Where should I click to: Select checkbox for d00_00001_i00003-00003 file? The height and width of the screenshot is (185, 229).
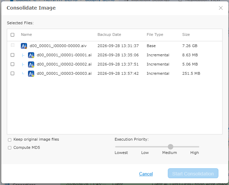13,73
